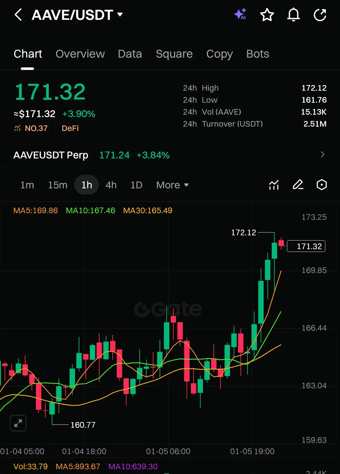340x474 pixels.
Task: Expand AAVEUSDT Perp with right chevron
Action: (x=322, y=155)
